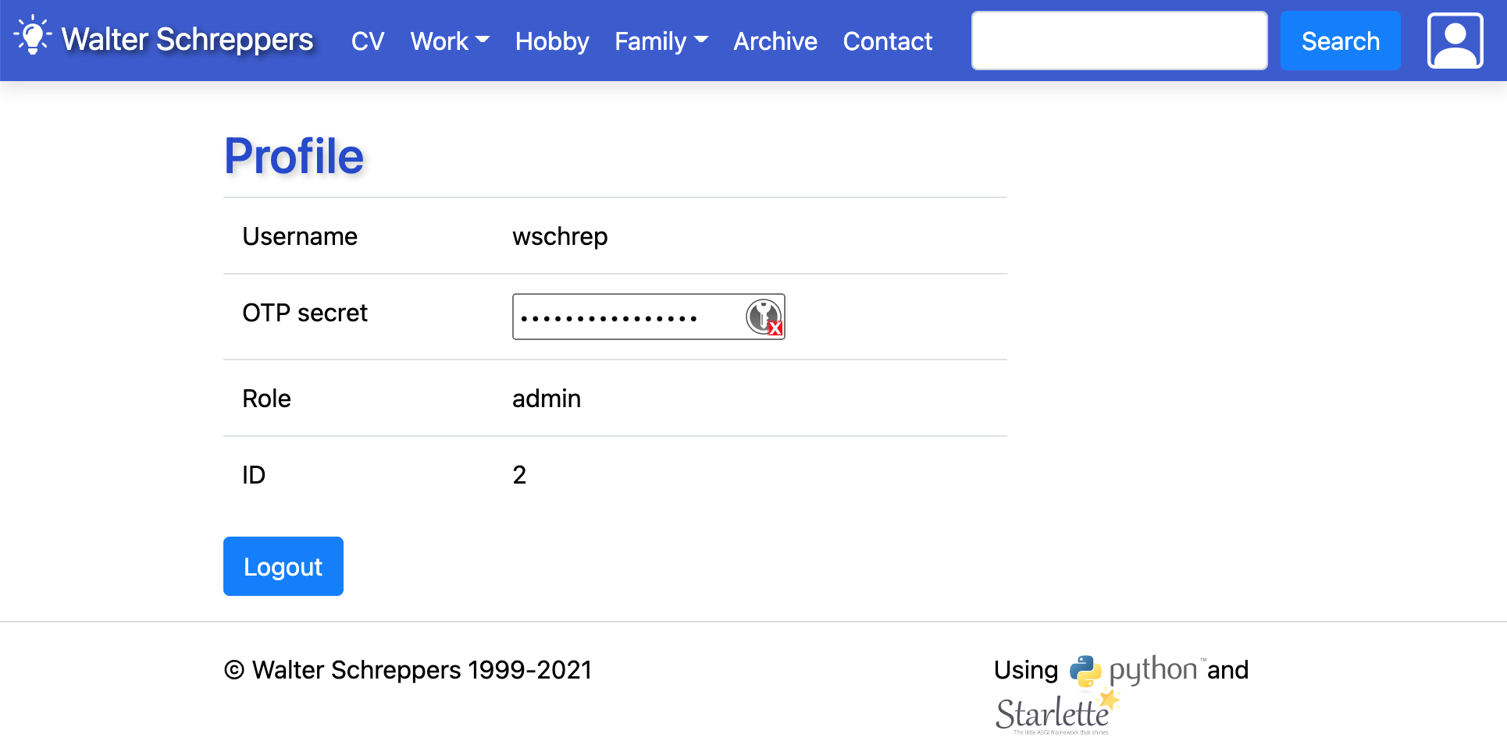Click the Profile heading
The image size is (1507, 755).
click(x=294, y=156)
